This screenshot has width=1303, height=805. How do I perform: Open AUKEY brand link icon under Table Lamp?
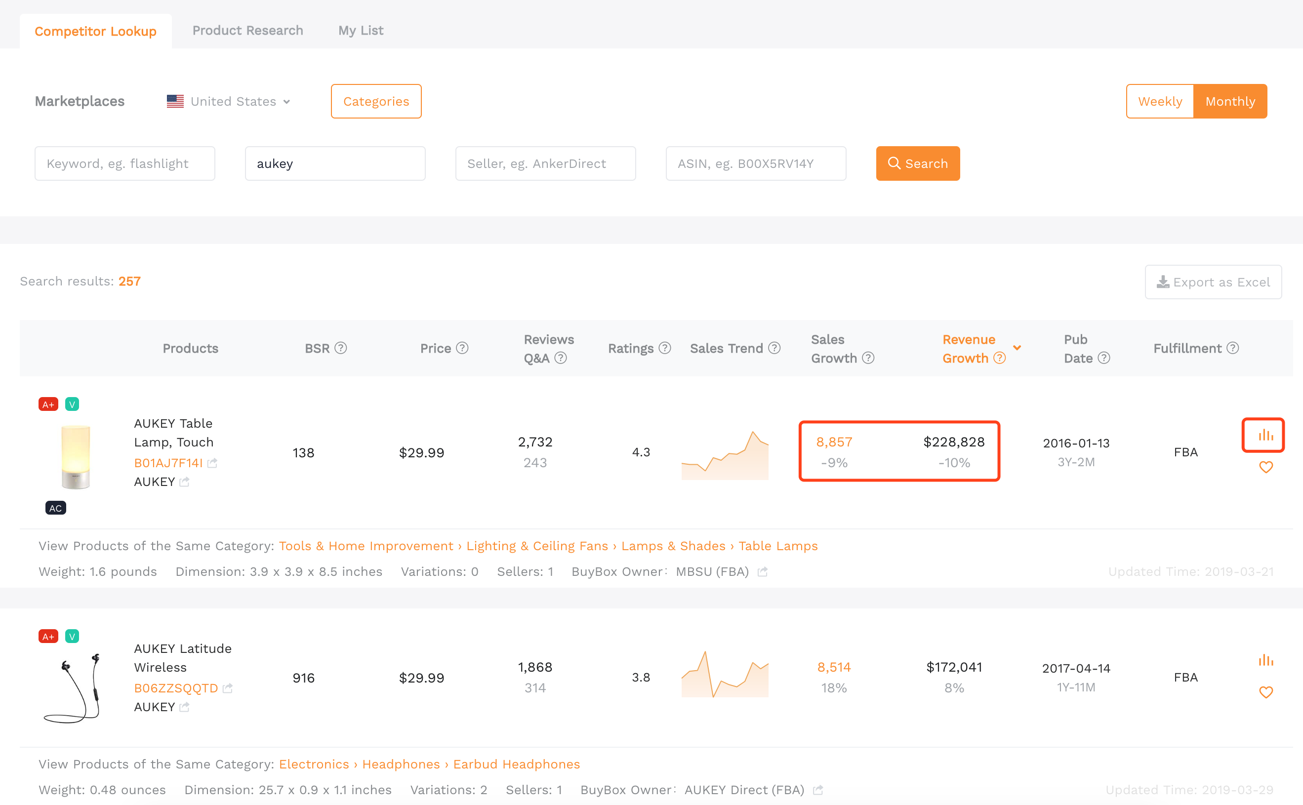coord(184,482)
